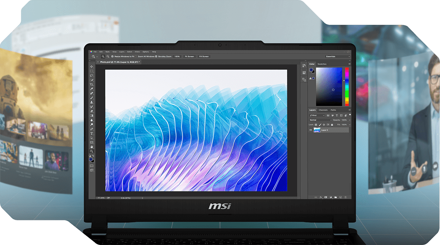Select the Dodge tool
The height and width of the screenshot is (245, 440).
point(92,124)
